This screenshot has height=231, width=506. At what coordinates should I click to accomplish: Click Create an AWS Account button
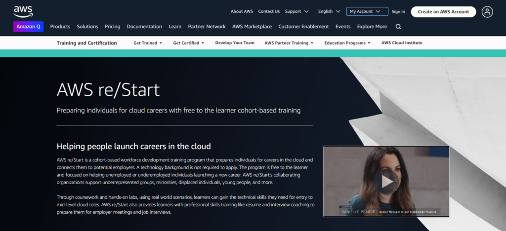click(x=443, y=11)
